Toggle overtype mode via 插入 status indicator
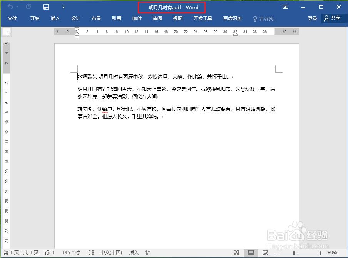 tap(134, 253)
